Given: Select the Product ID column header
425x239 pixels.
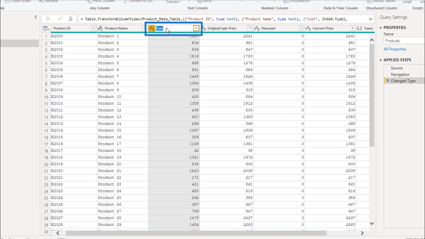Looking at the screenshot, I should point(62,28).
